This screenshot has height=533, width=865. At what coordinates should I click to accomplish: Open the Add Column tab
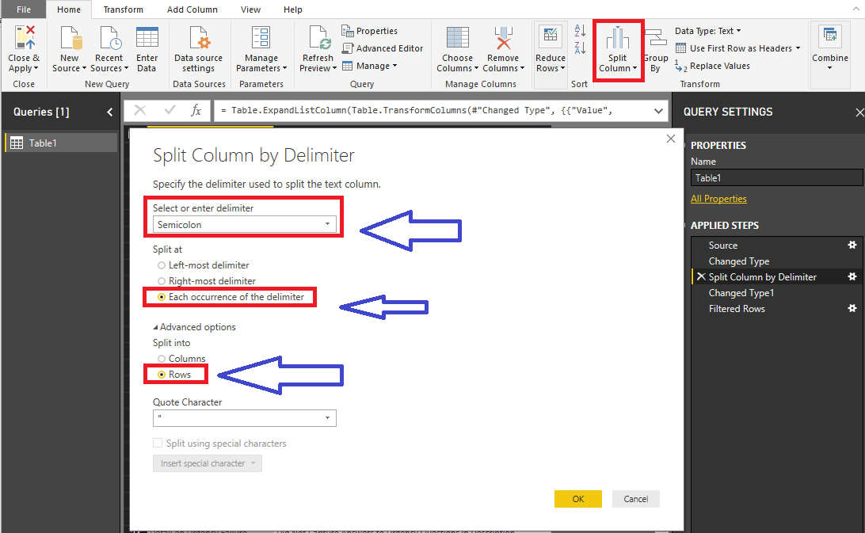(192, 10)
